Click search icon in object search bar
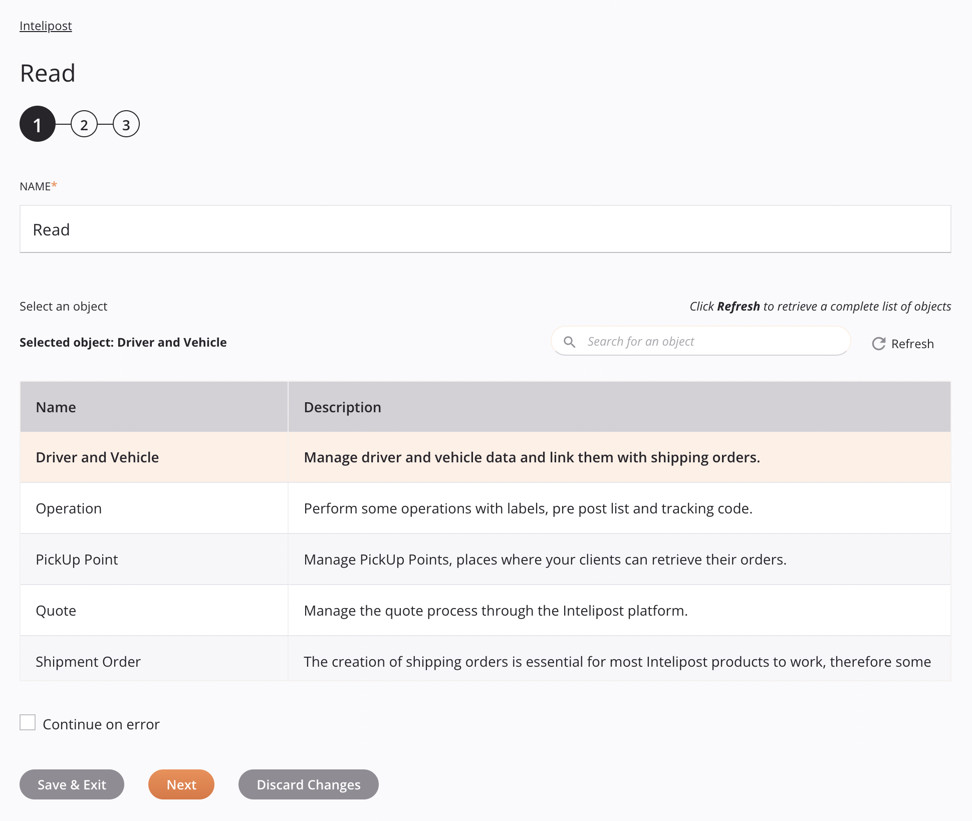 pos(570,341)
